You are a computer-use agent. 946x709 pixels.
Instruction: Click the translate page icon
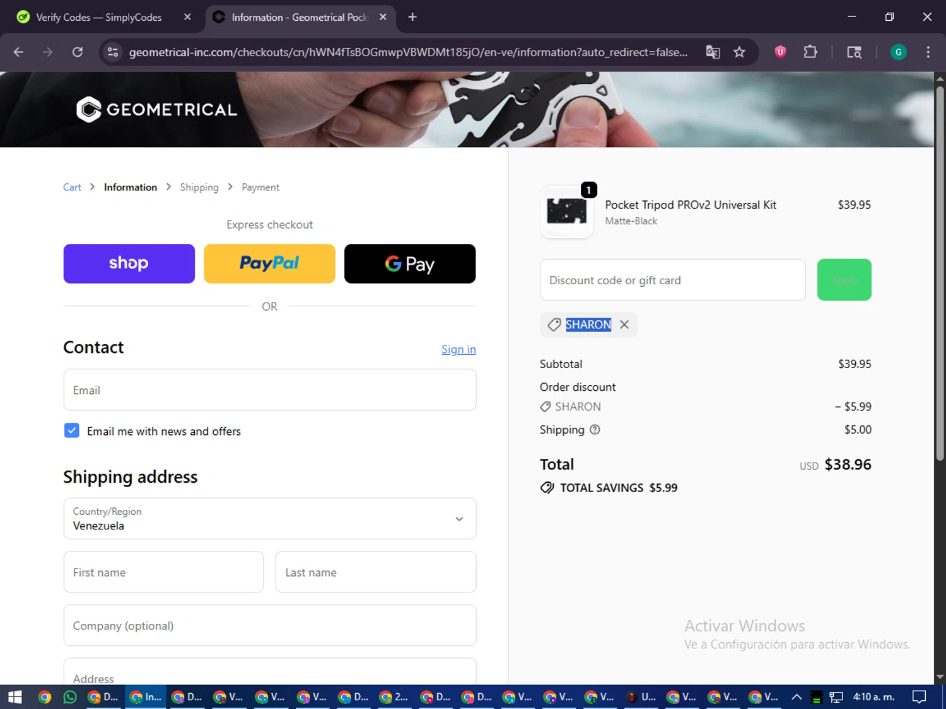pyautogui.click(x=713, y=52)
